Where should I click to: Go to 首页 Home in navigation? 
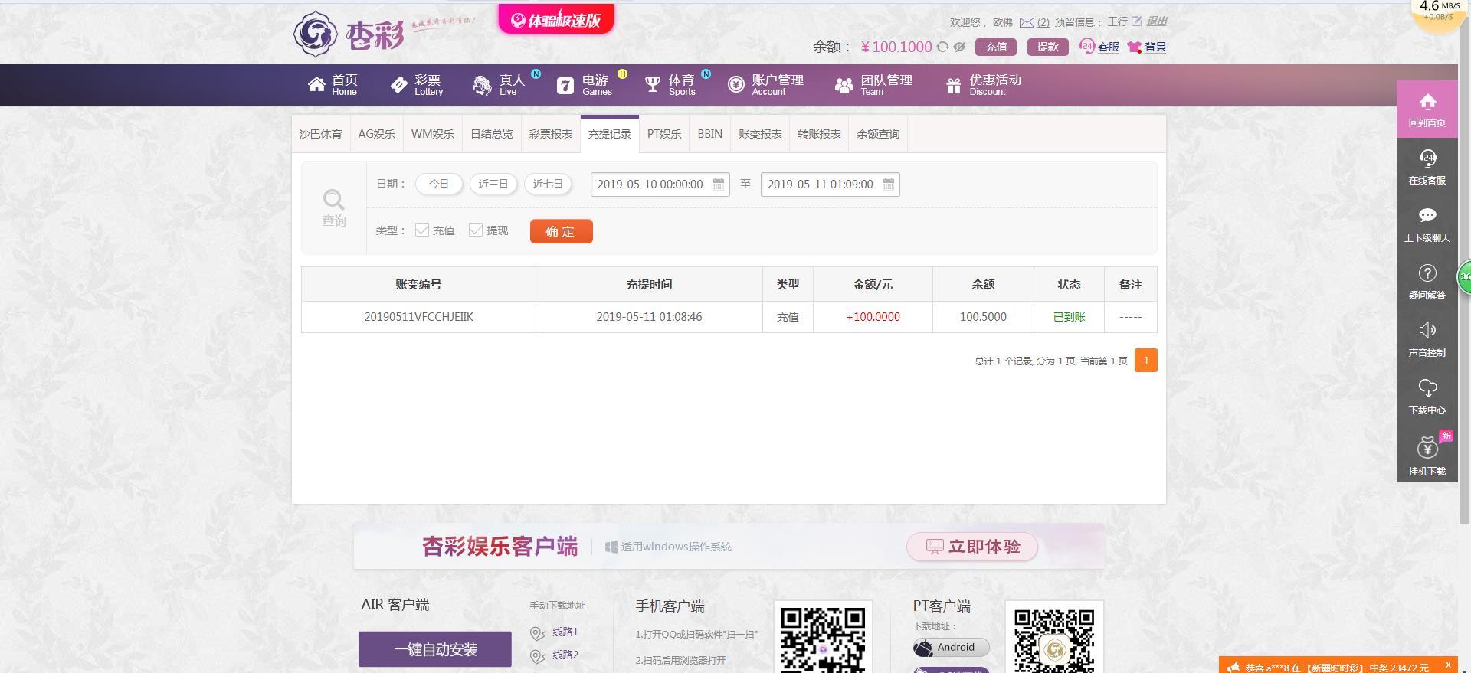tap(333, 85)
